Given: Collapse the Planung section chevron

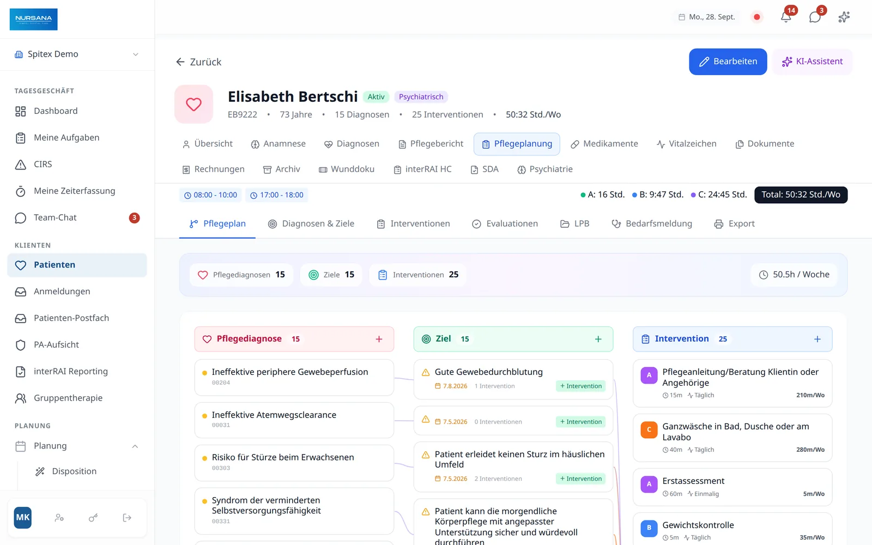Looking at the screenshot, I should [135, 446].
